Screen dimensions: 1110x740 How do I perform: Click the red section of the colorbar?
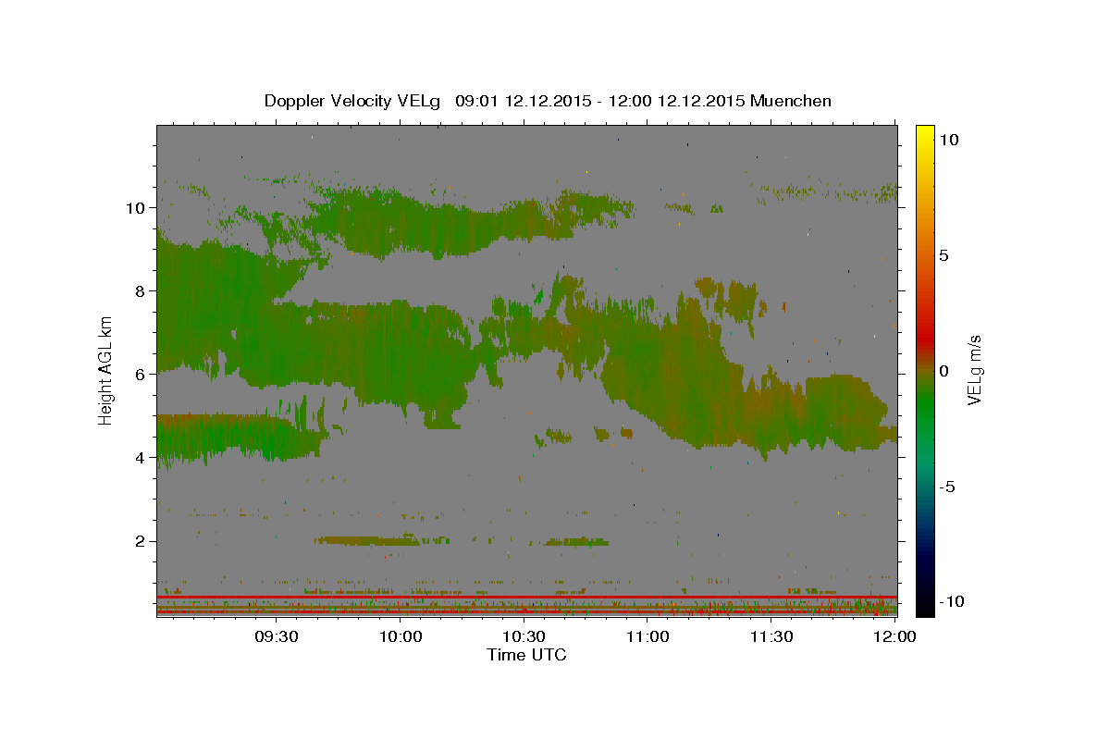point(924,338)
